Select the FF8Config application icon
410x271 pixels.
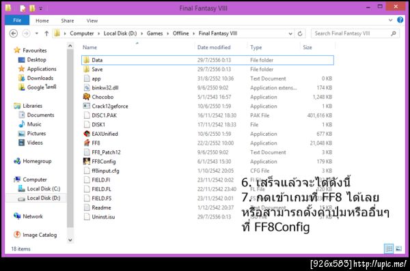(x=87, y=161)
